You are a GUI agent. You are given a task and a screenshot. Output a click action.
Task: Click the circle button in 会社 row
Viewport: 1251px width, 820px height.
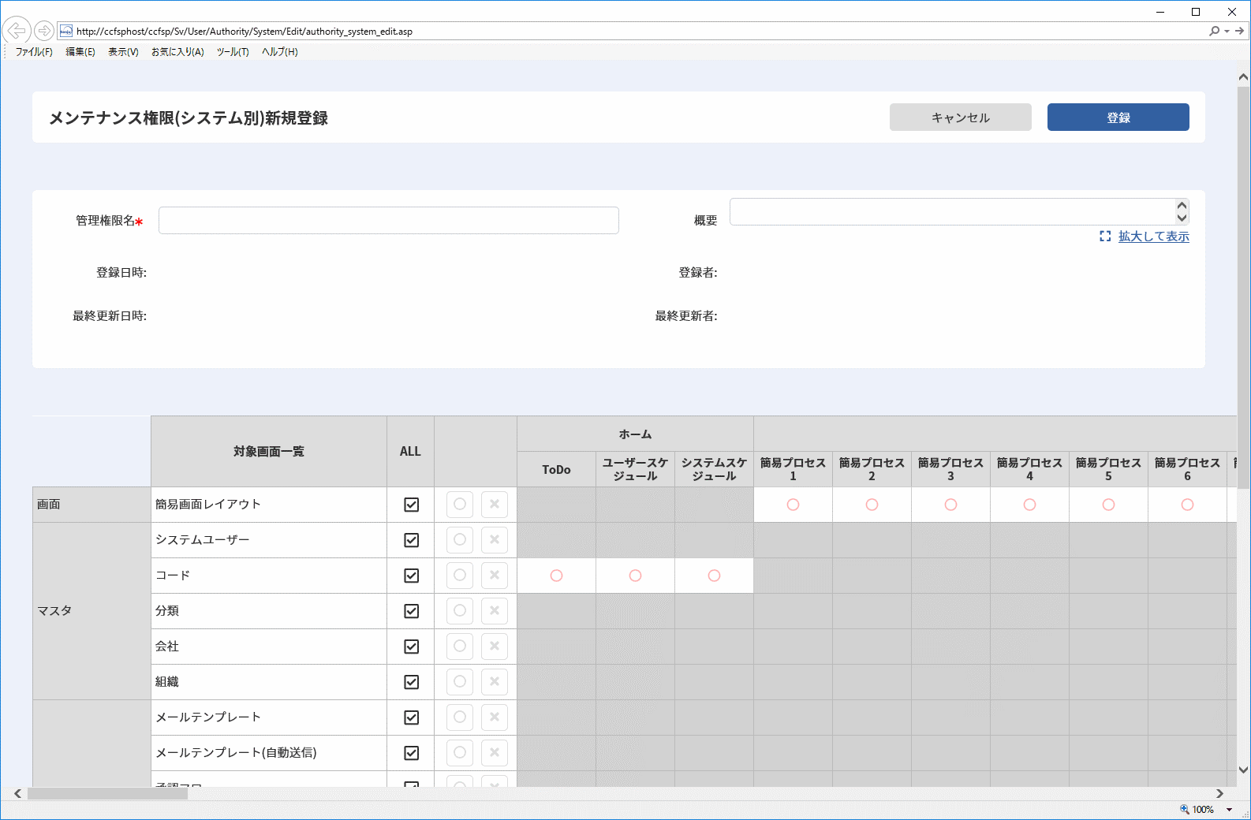[x=460, y=647]
